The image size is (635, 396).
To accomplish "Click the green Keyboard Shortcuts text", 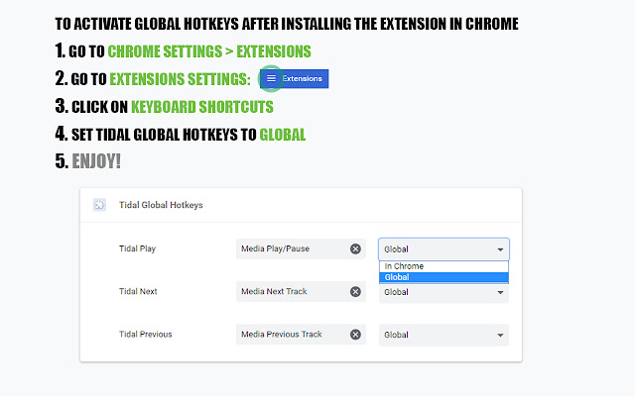I will pos(202,107).
